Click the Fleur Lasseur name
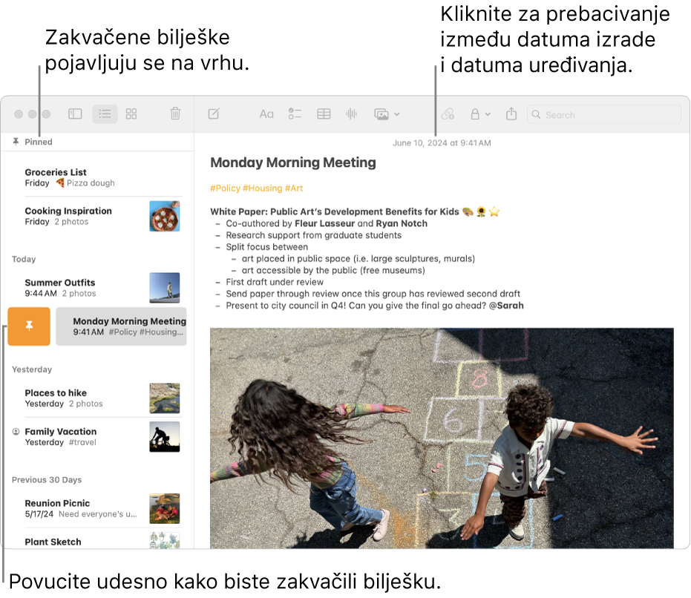This screenshot has width=691, height=598. [325, 223]
